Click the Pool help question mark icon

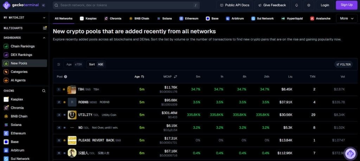pos(66,77)
